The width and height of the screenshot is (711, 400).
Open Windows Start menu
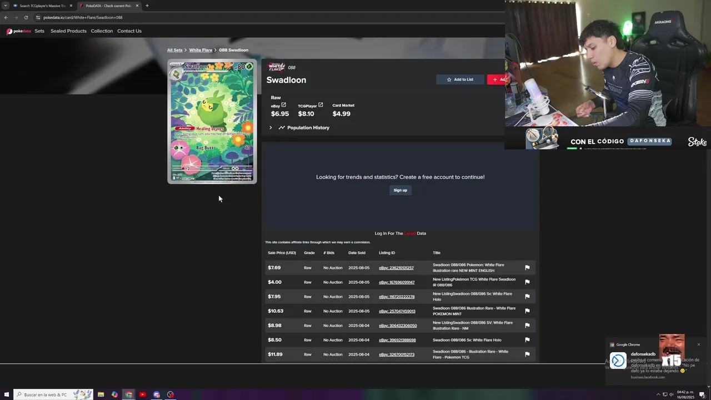[x=6, y=394]
